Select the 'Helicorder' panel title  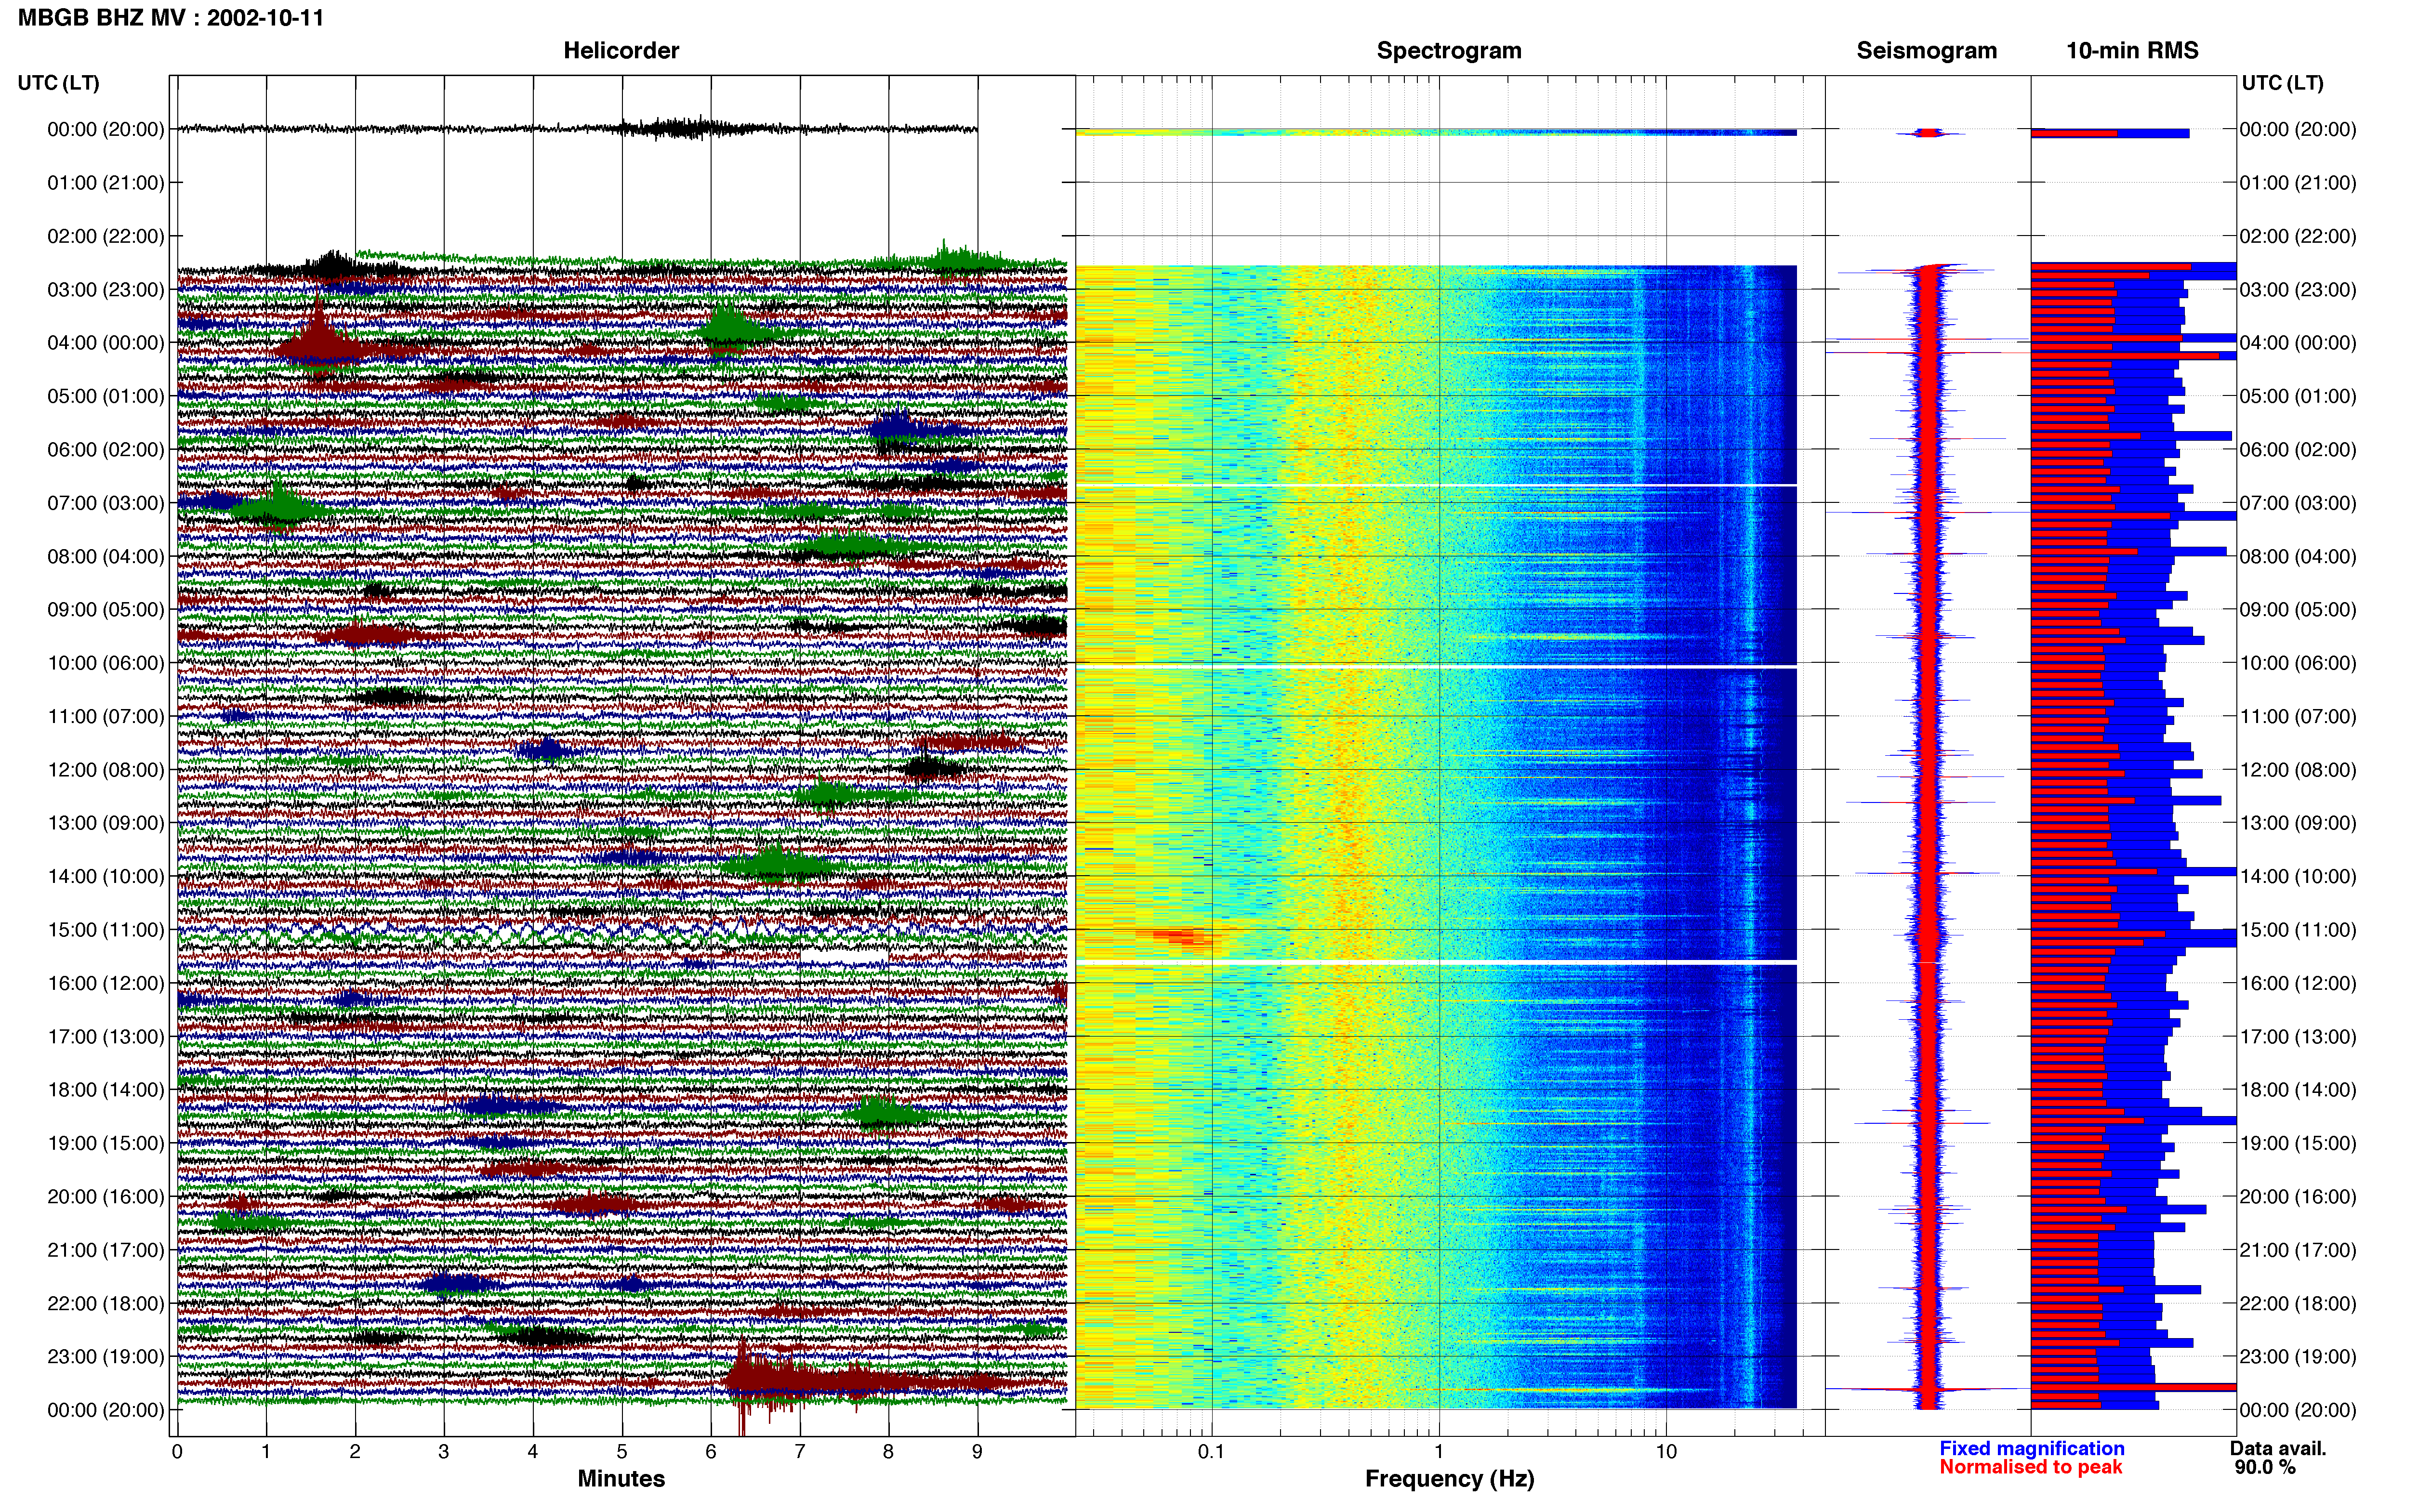pos(621,50)
